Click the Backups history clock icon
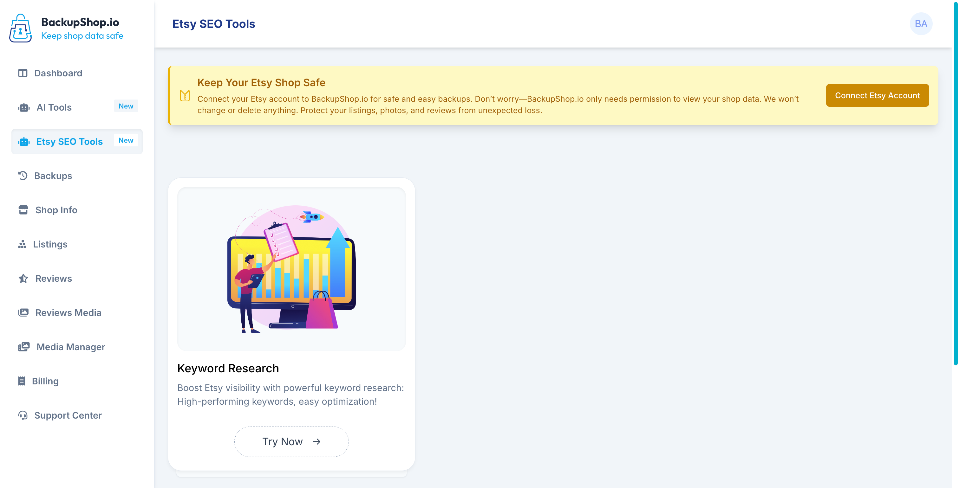Image resolution: width=959 pixels, height=488 pixels. pyautogui.click(x=23, y=176)
